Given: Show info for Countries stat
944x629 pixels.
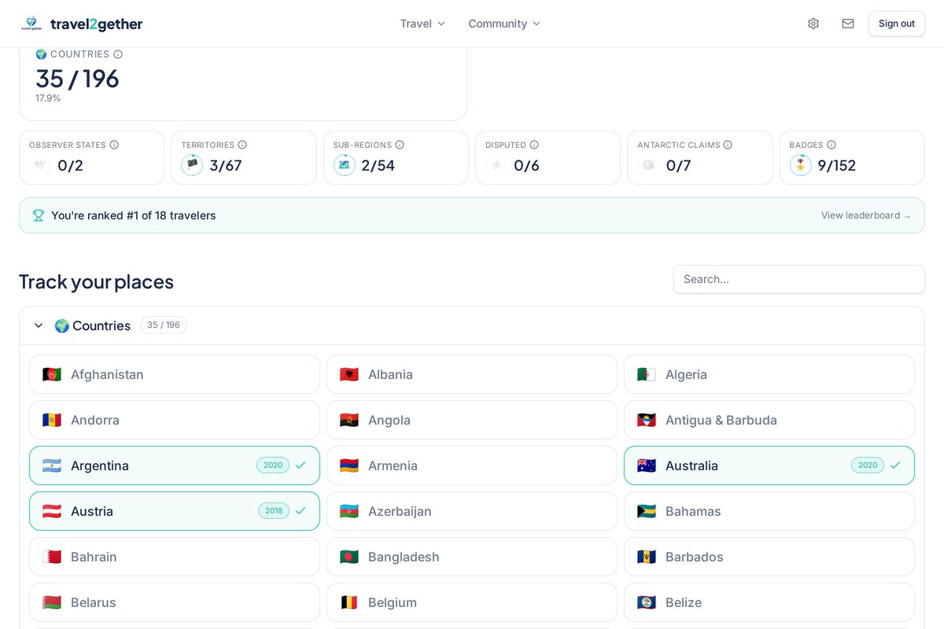Looking at the screenshot, I should pos(118,54).
